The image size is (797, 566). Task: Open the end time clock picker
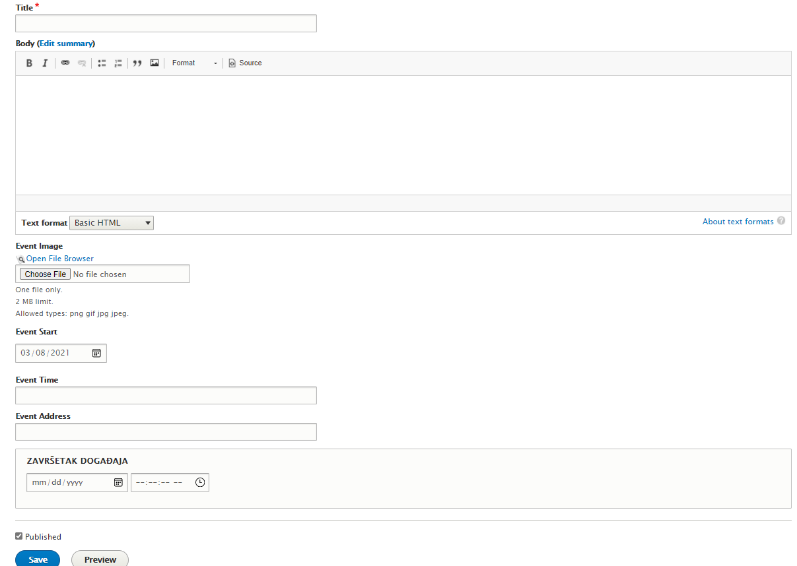(x=200, y=482)
